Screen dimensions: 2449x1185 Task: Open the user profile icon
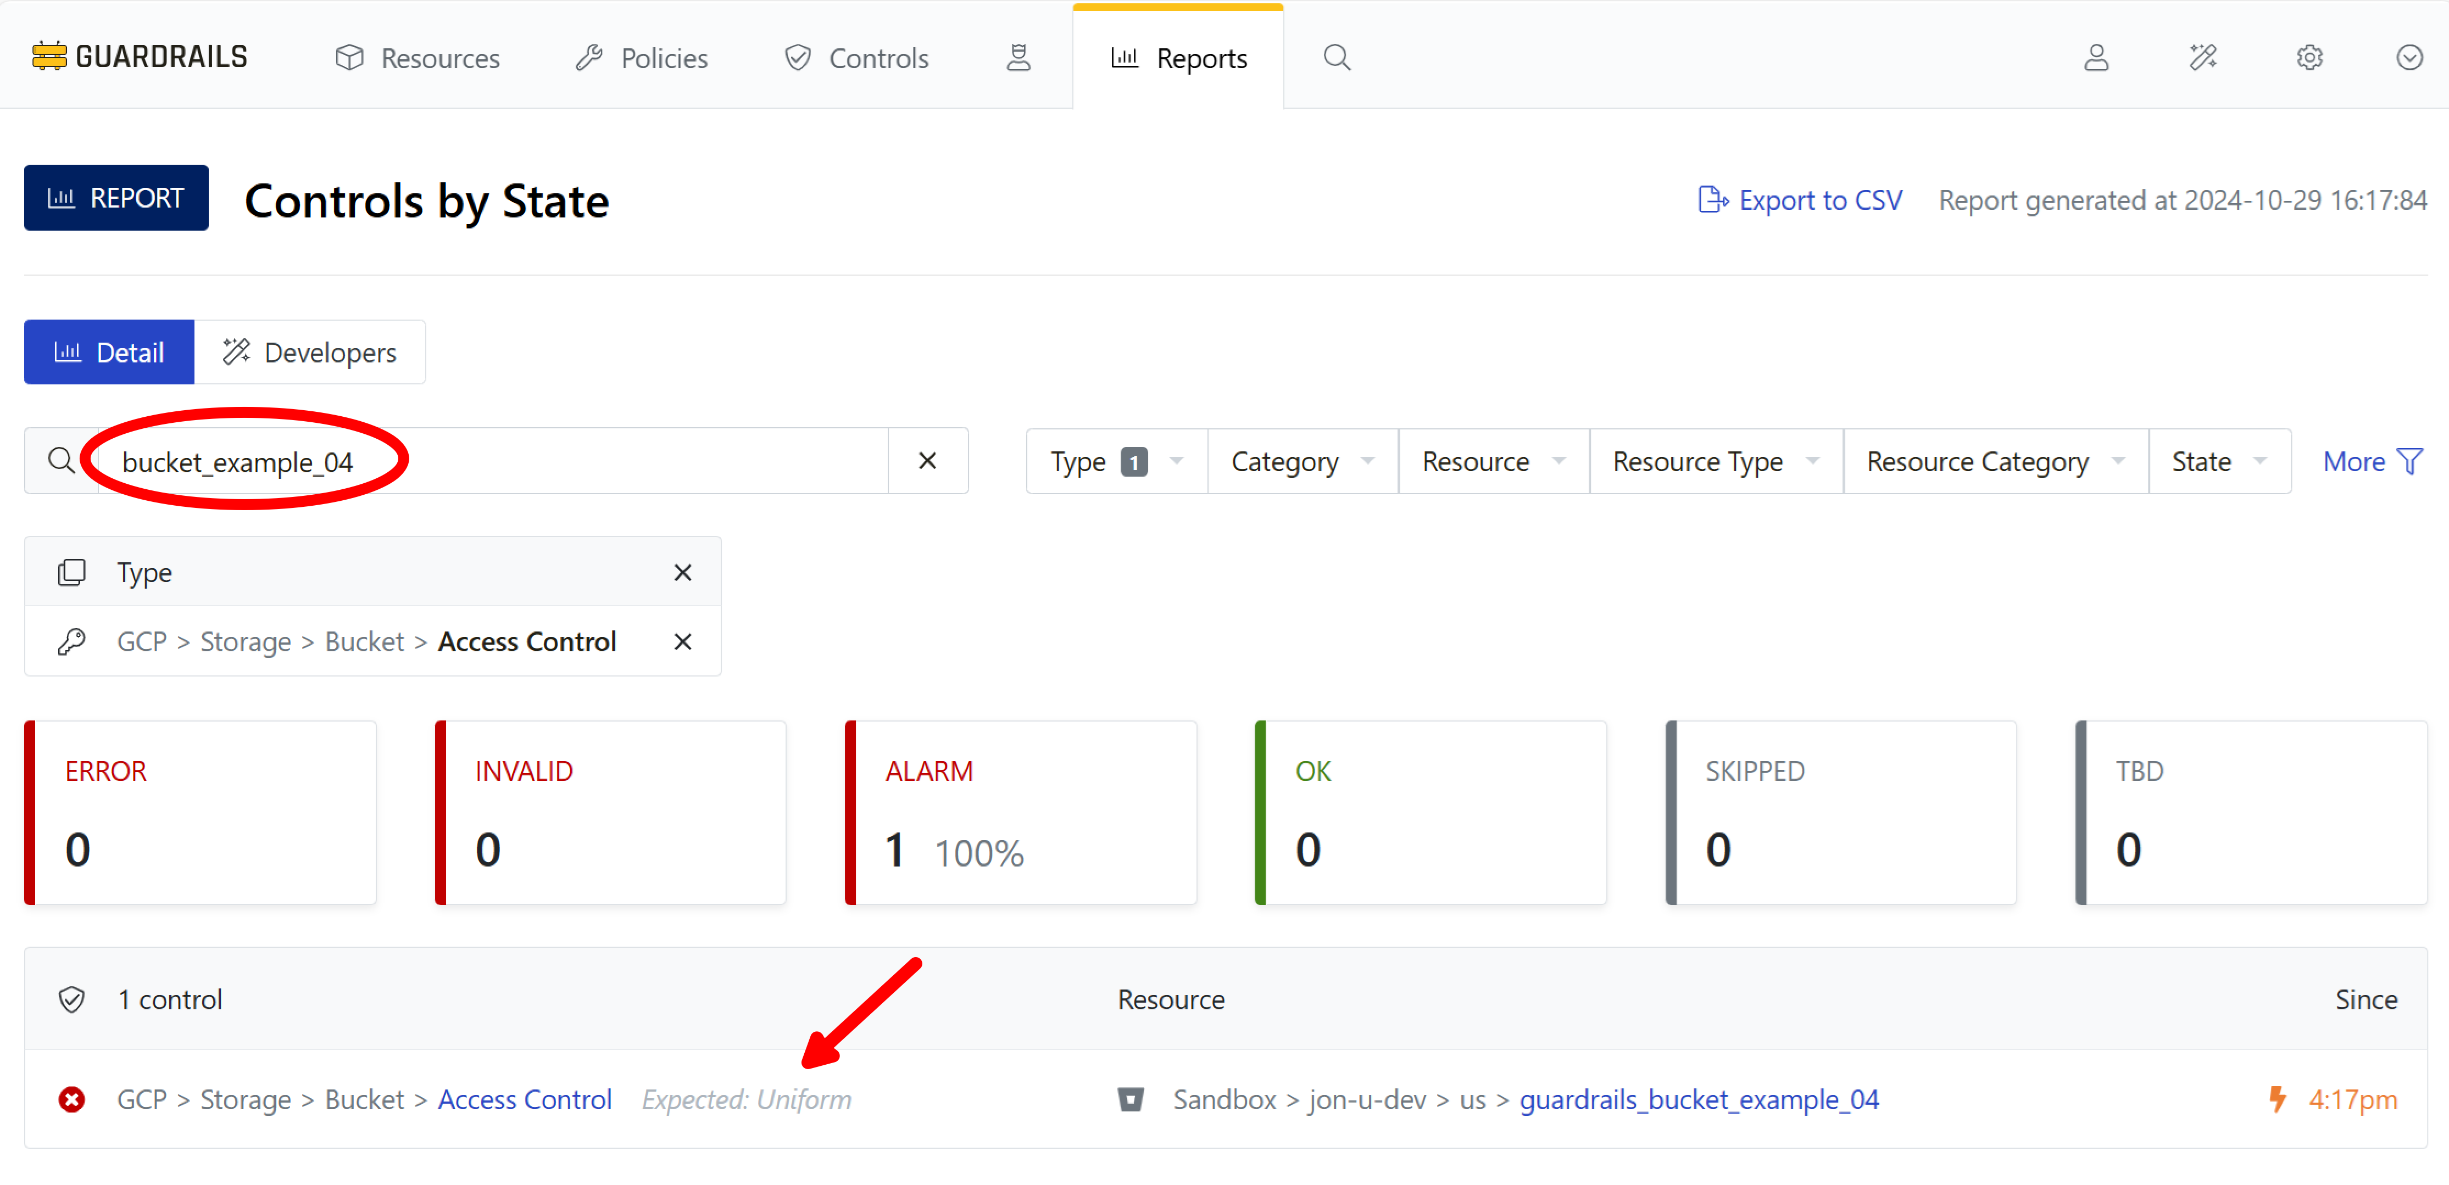2096,58
